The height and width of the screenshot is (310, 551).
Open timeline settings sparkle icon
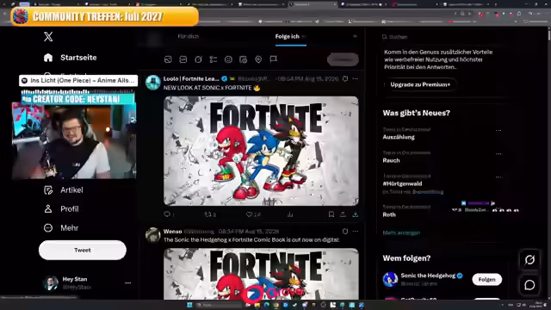(x=355, y=36)
